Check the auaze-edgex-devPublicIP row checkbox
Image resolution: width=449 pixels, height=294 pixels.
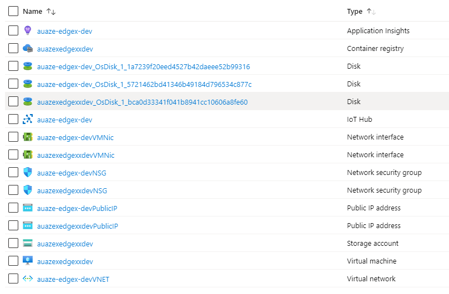pos(13,208)
